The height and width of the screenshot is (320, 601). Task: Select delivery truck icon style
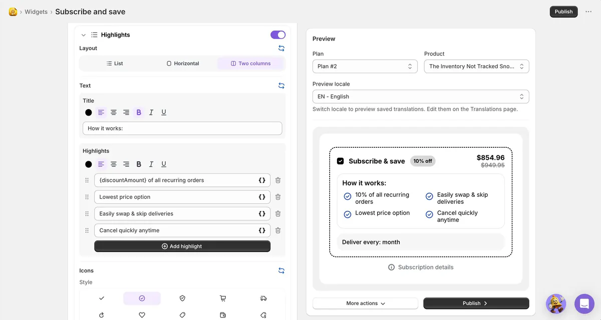click(x=263, y=298)
